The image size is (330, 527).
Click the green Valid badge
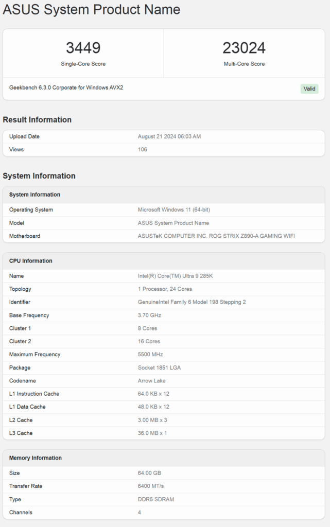pyautogui.click(x=309, y=89)
